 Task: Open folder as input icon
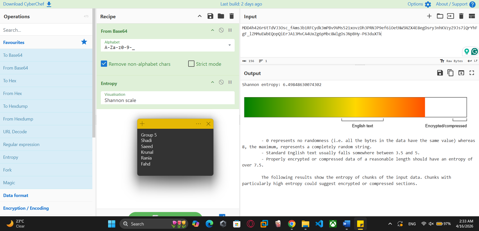point(440,16)
